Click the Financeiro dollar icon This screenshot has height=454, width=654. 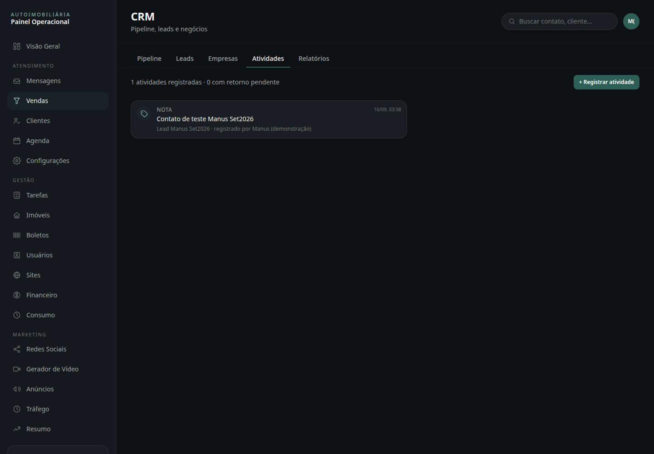(17, 295)
